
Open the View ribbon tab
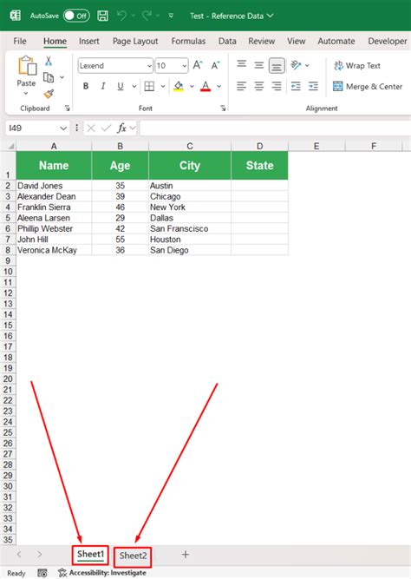pyautogui.click(x=297, y=41)
